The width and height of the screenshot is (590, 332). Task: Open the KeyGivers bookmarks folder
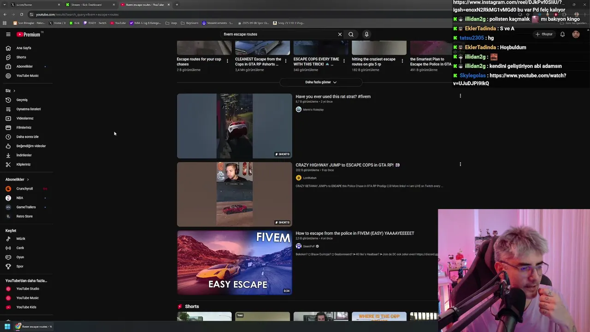click(x=189, y=23)
